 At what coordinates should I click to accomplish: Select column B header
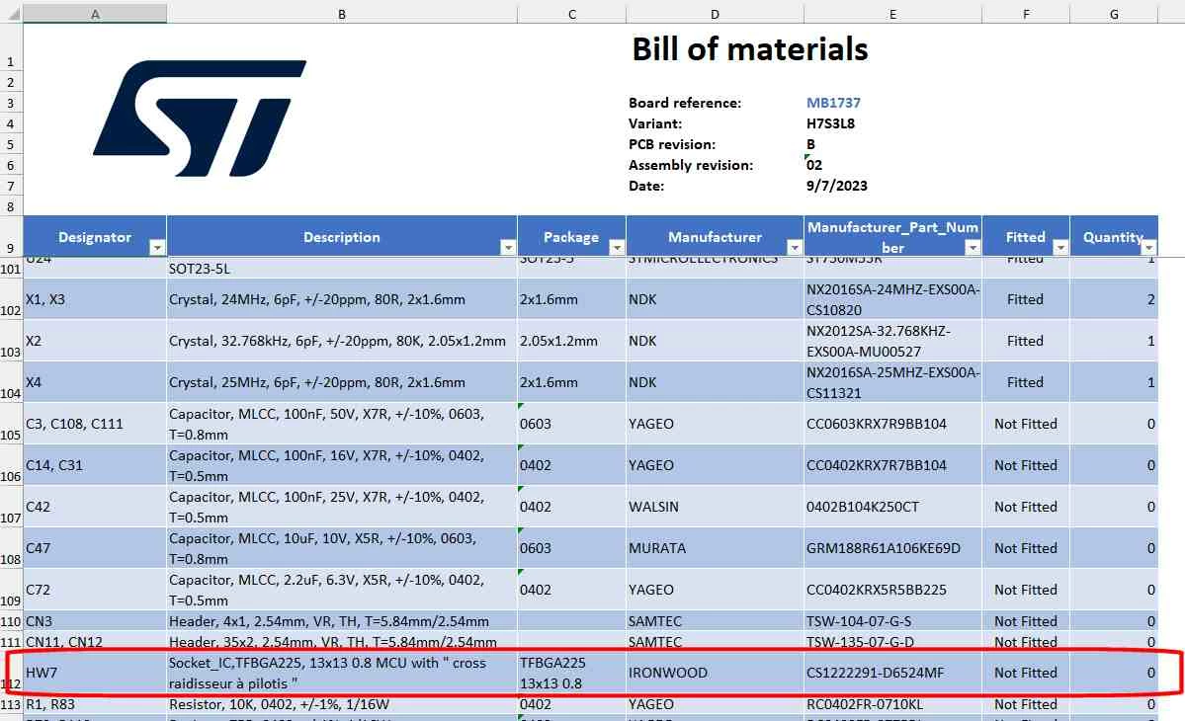click(342, 14)
